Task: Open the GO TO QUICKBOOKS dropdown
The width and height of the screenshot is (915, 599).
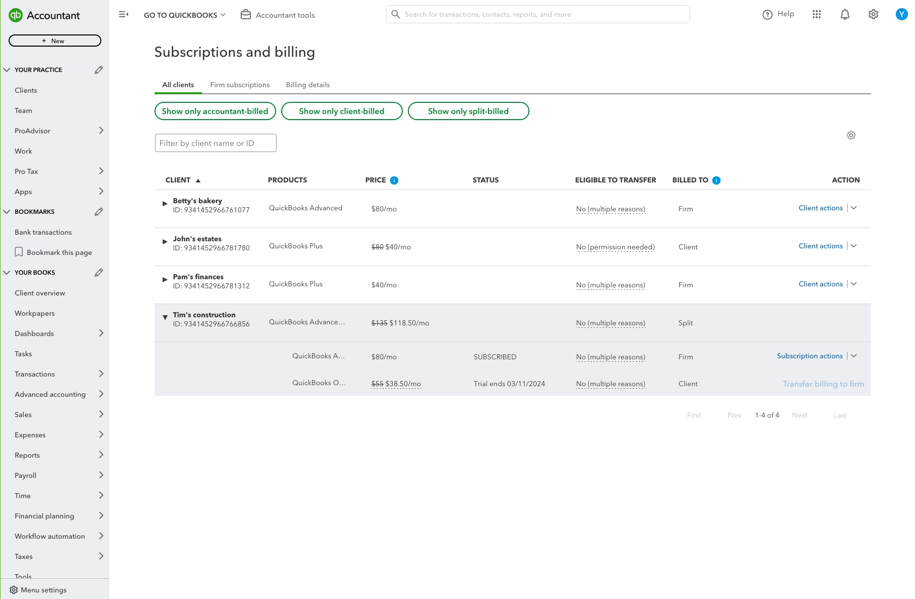Action: [x=184, y=15]
